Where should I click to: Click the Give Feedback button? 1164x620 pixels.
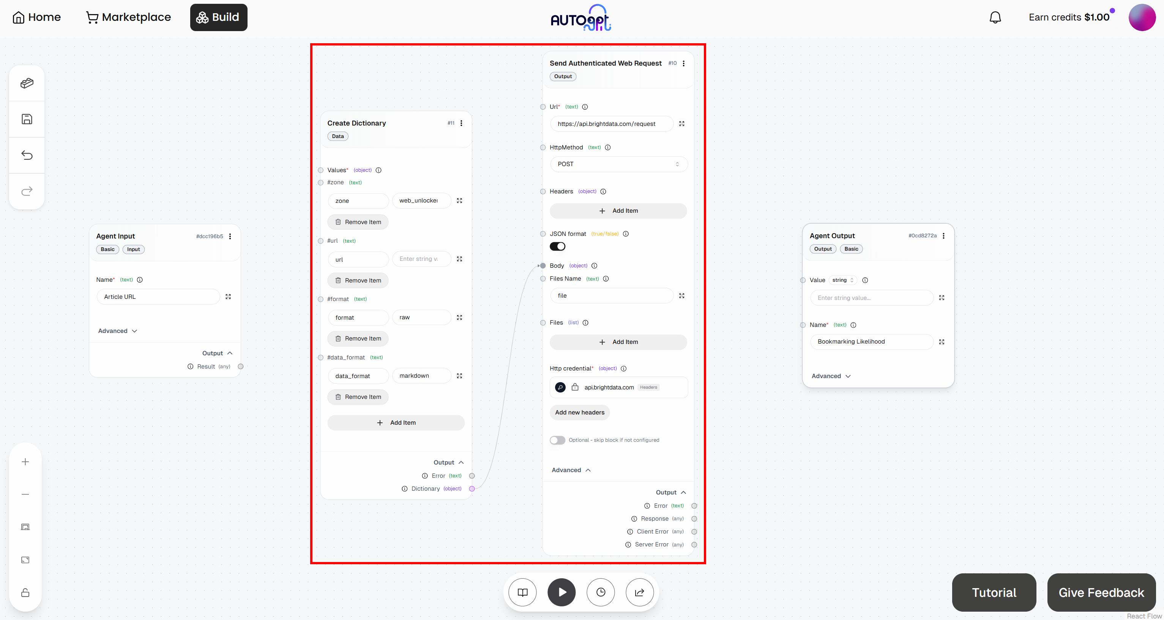(1101, 592)
